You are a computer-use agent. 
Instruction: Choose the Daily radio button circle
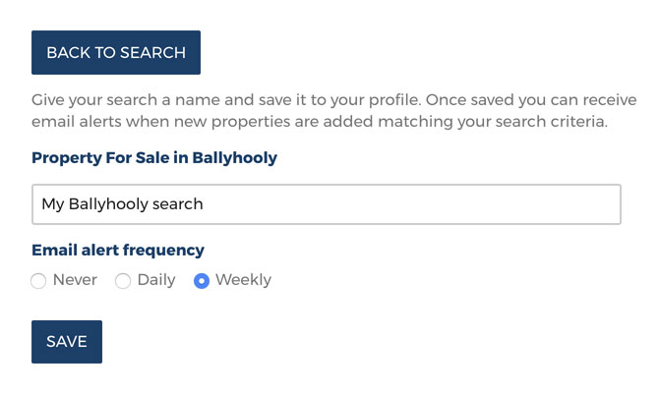pyautogui.click(x=123, y=281)
